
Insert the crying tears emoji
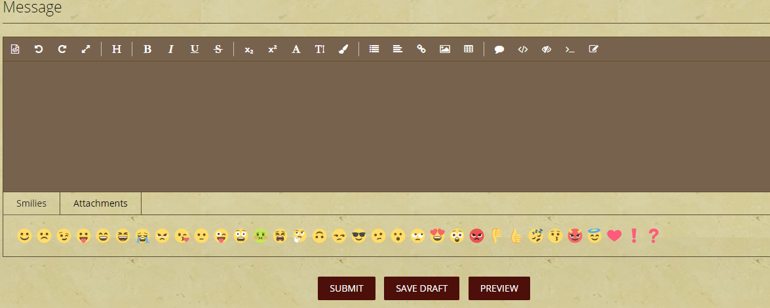(142, 236)
